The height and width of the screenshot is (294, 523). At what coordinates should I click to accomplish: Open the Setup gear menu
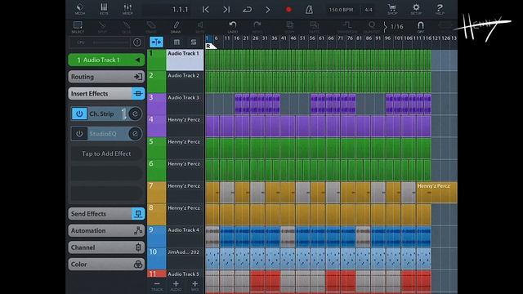pos(416,9)
